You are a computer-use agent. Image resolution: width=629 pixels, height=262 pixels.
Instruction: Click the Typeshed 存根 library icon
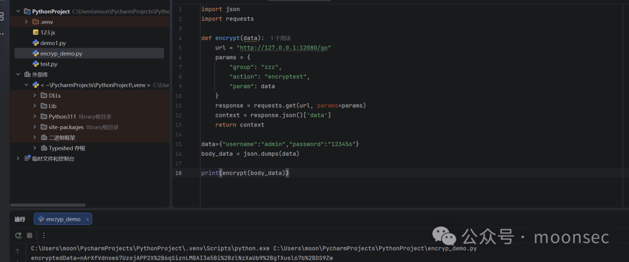click(x=44, y=148)
